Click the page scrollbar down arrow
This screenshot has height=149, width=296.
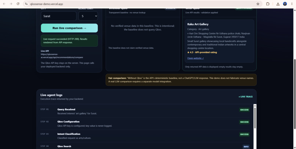pyautogui.click(x=294, y=148)
